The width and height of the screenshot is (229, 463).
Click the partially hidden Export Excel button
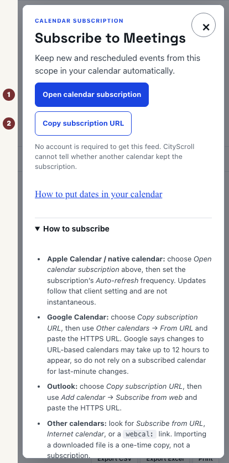tap(165, 460)
